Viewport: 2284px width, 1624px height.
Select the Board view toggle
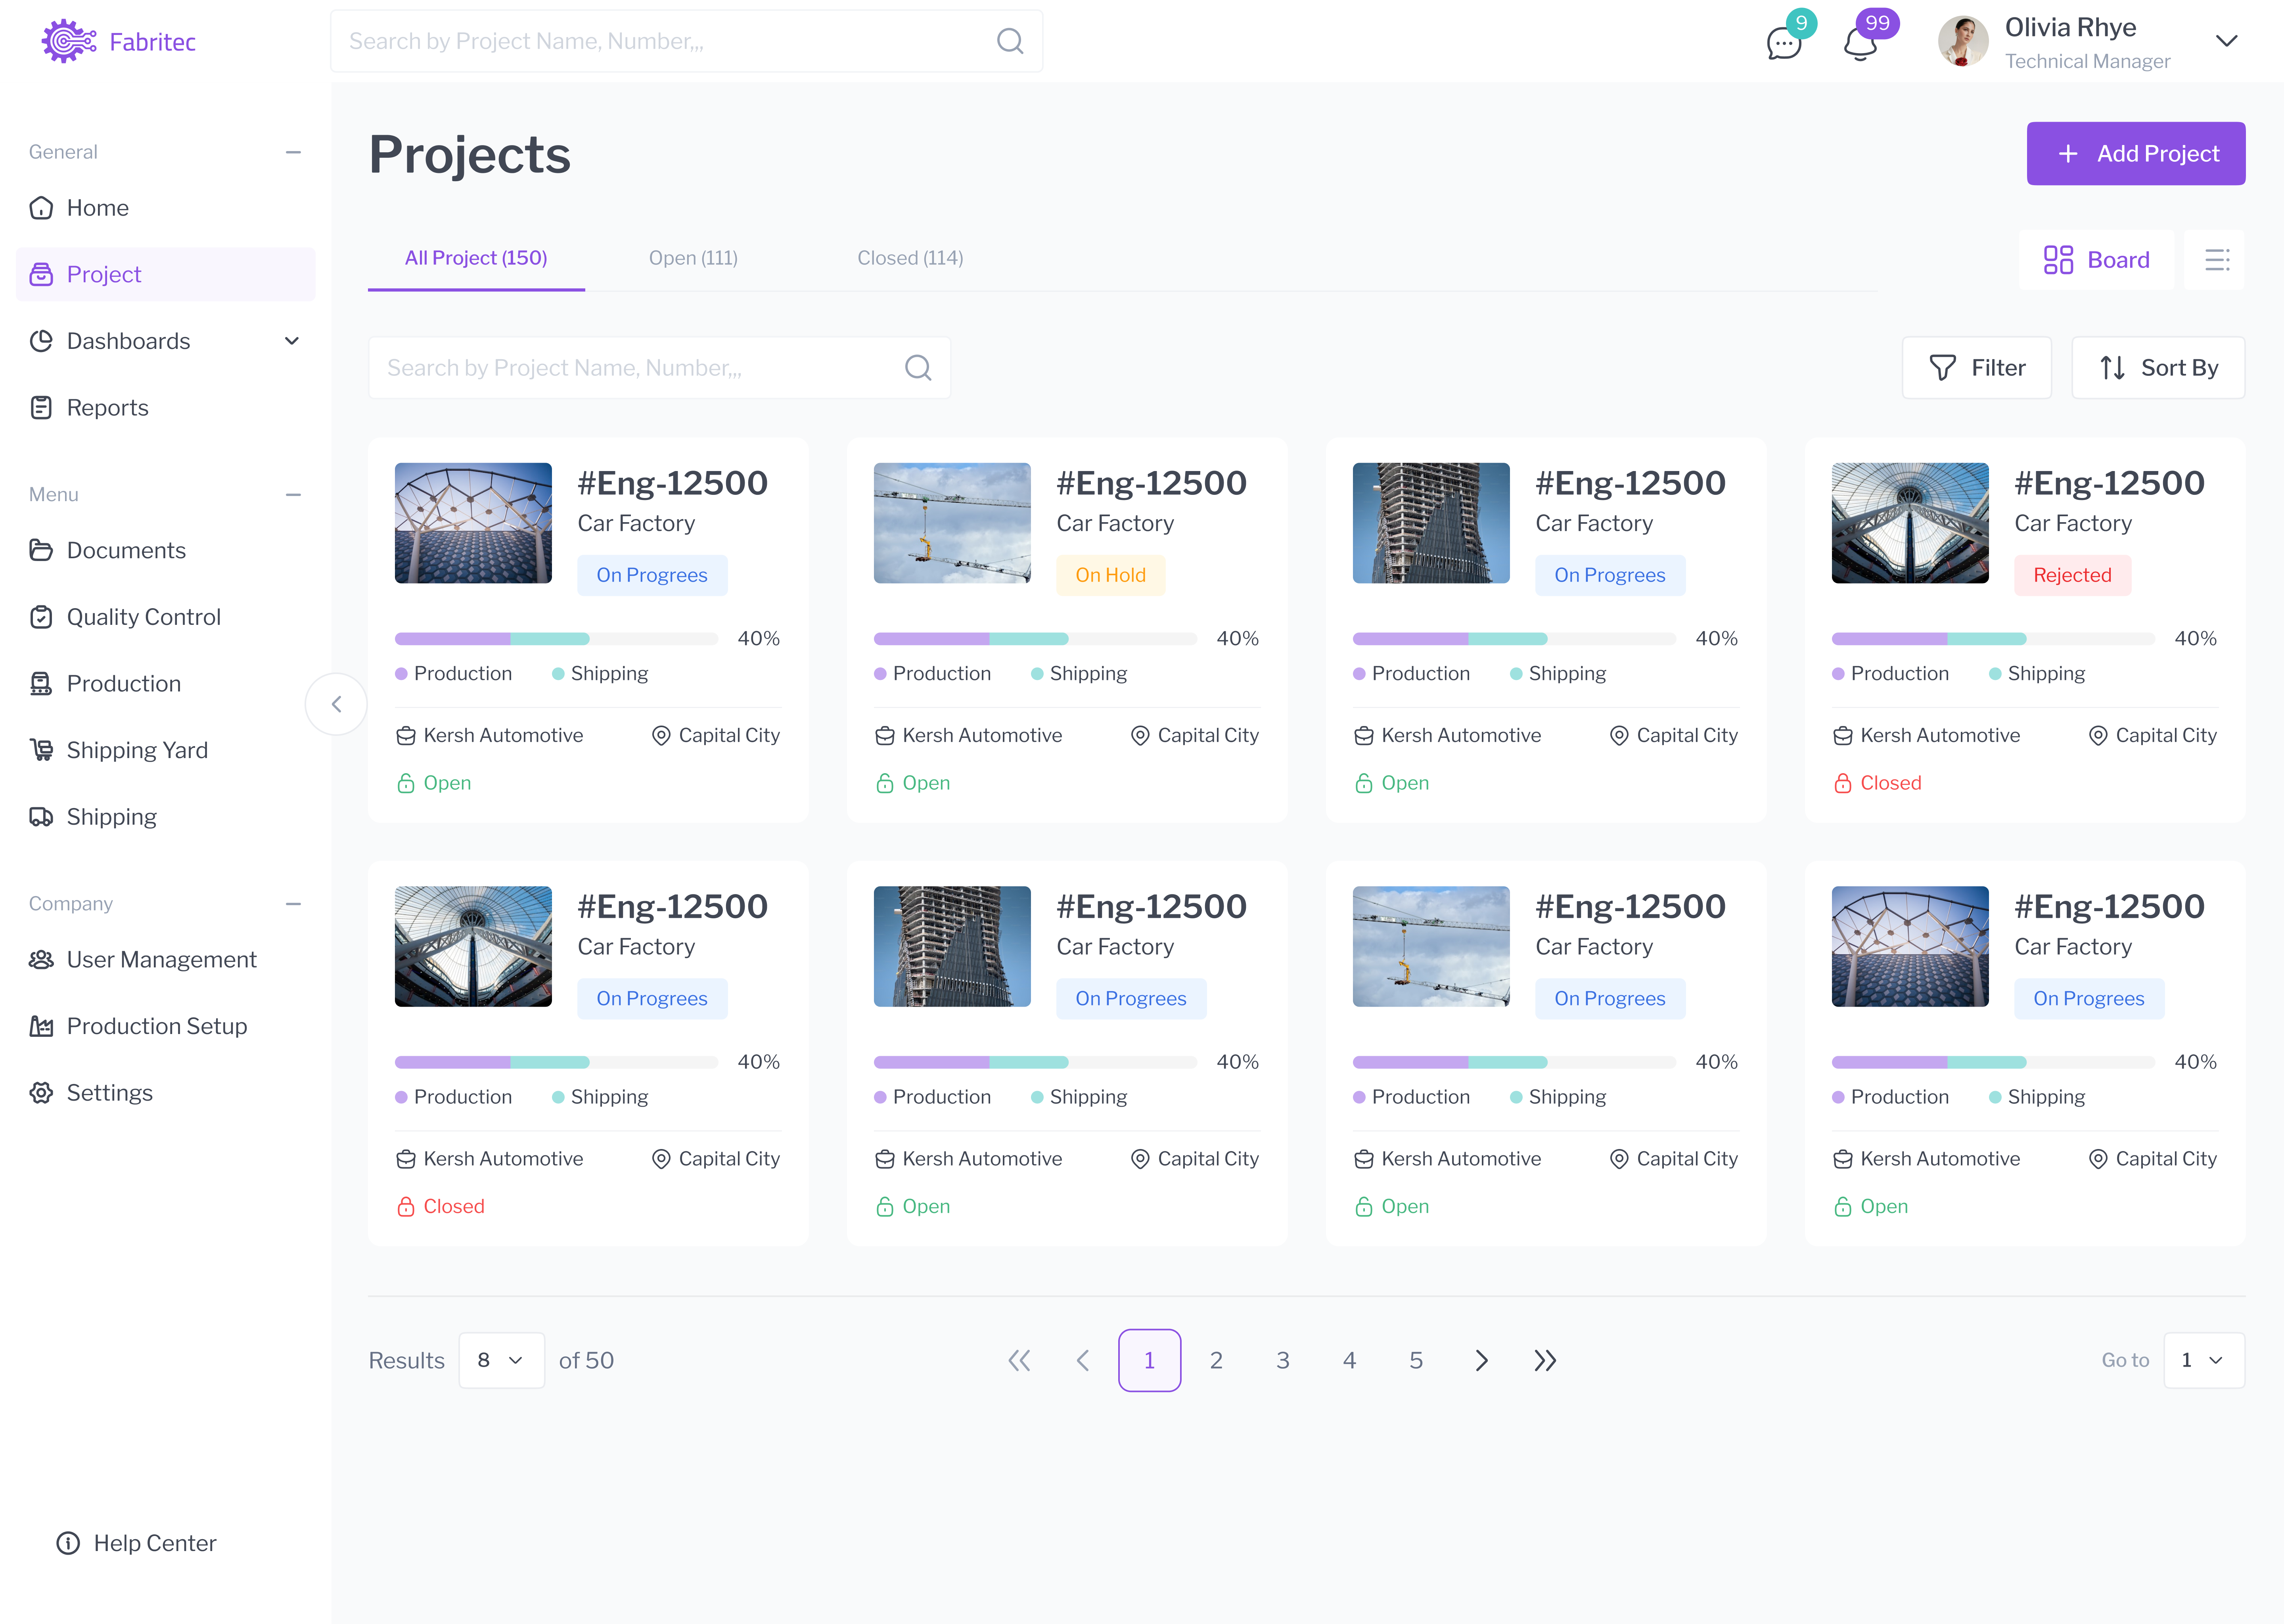[x=2096, y=260]
